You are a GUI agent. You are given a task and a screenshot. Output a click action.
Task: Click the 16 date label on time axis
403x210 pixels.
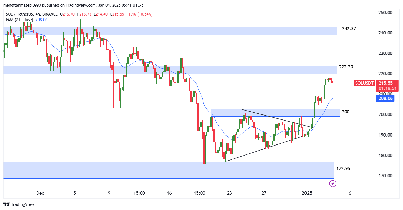point(169,193)
